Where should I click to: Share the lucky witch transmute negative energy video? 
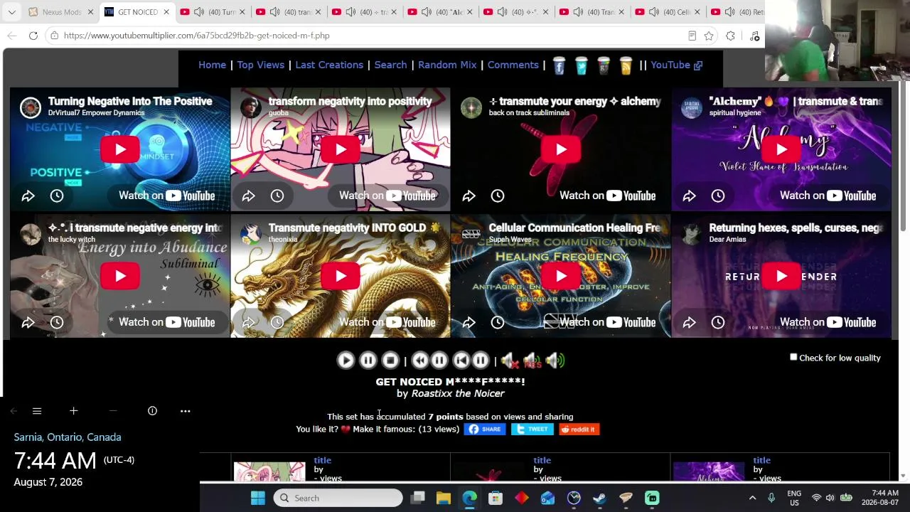tap(28, 322)
